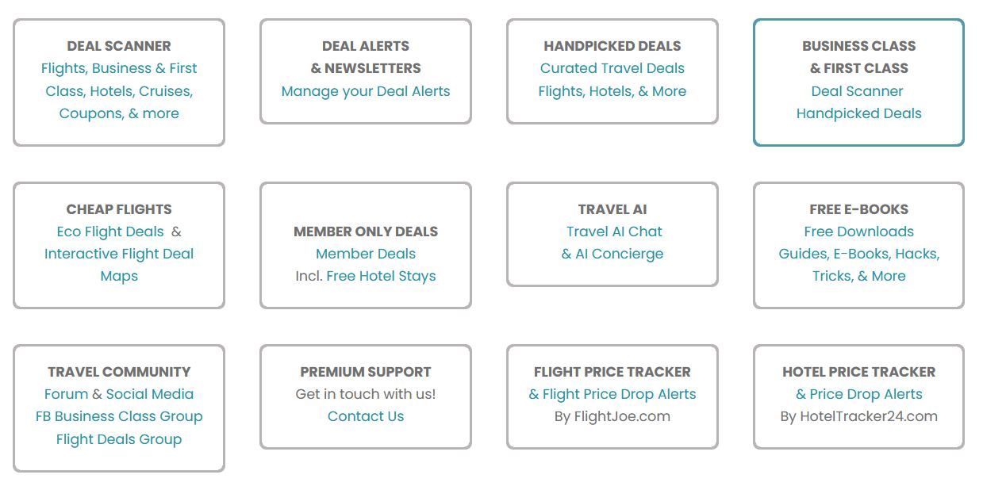Click the Business Class & First Class card heading
This screenshot has height=490, width=983.
[858, 57]
